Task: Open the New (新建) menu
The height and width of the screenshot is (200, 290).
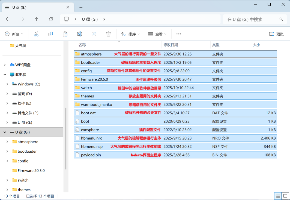Action: 14,34
